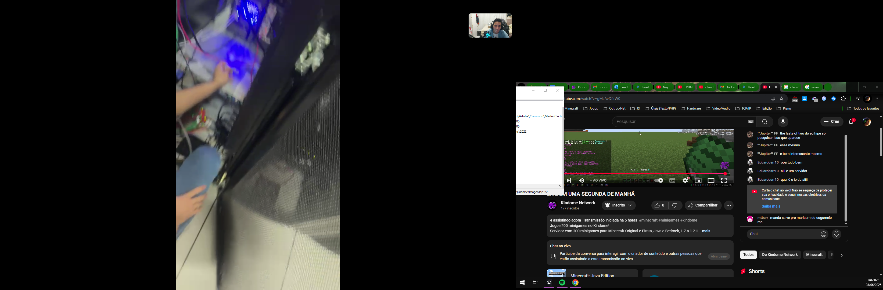Open the Úteis (Texto/PHP) bookmarks folder
883x290 pixels.
tap(660, 109)
